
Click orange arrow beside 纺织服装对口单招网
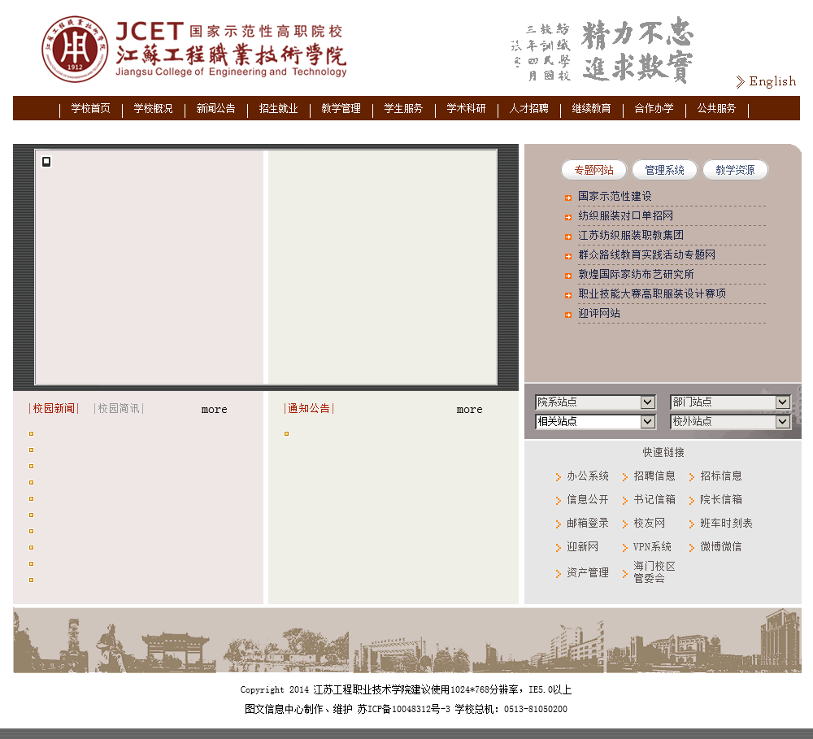(568, 217)
